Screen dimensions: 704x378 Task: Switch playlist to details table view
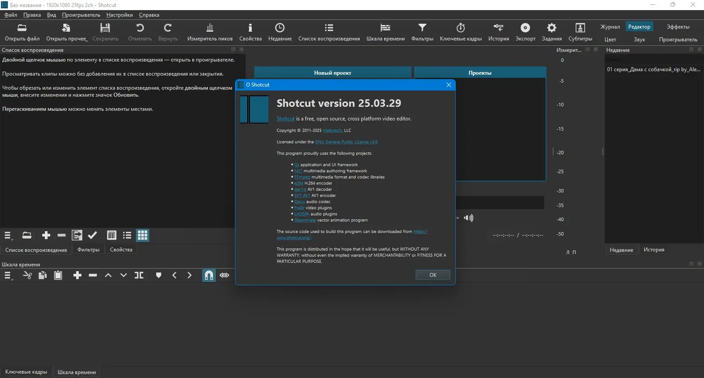(x=112, y=235)
